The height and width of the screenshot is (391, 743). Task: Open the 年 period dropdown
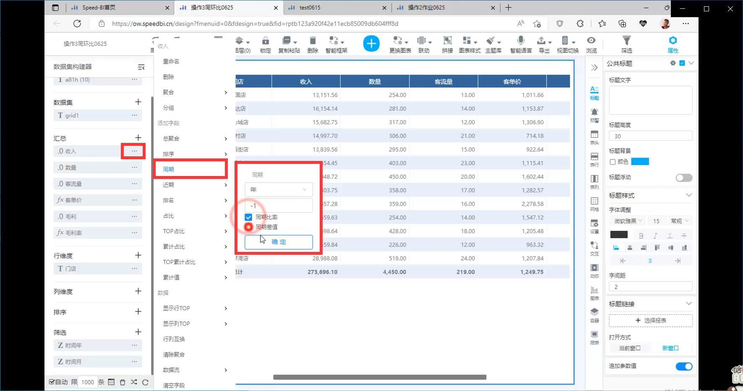279,190
